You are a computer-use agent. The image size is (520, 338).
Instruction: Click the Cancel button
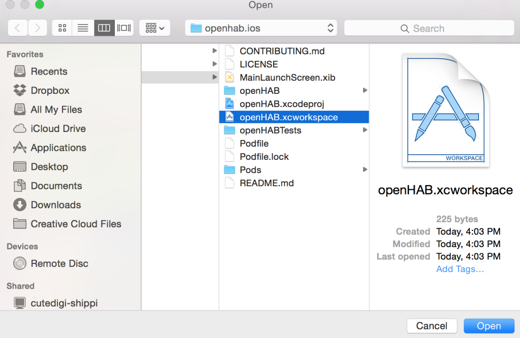point(432,326)
